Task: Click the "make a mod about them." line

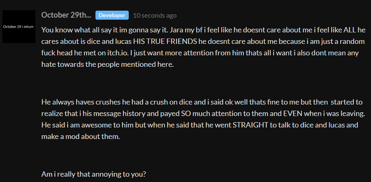Action: [80, 136]
